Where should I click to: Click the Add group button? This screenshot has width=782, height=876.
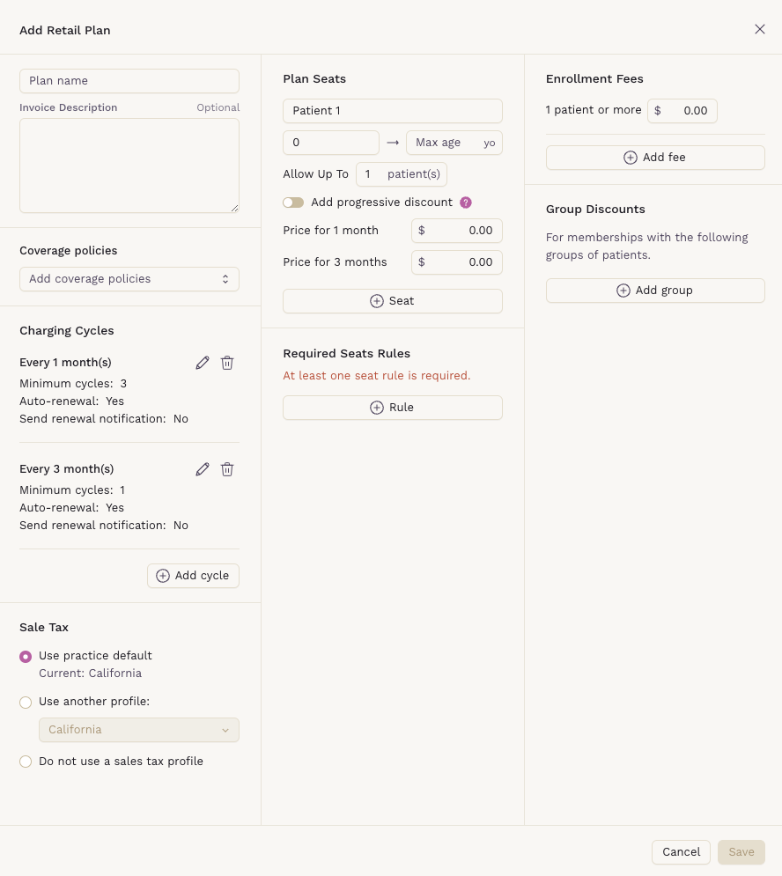[x=655, y=291]
